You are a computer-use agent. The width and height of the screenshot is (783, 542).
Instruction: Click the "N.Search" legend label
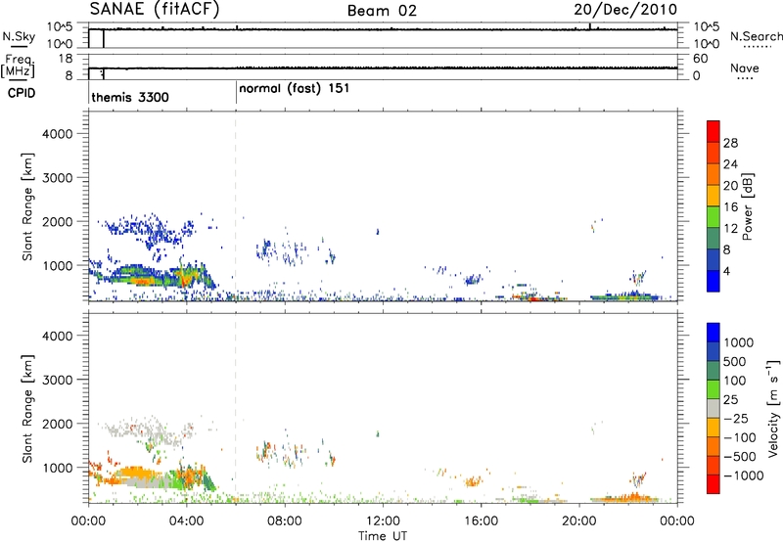pyautogui.click(x=757, y=36)
